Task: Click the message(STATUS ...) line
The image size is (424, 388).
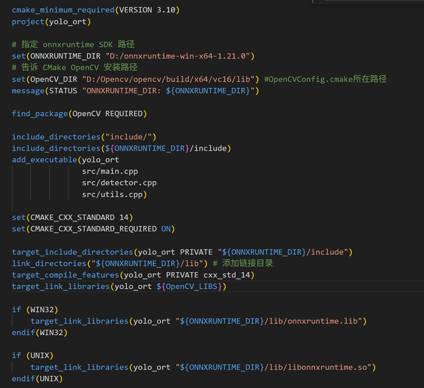Action: tap(135, 91)
